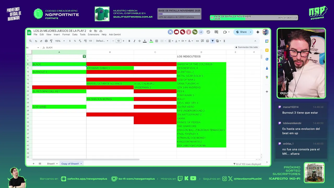Click the filter icon in cell A1
The width and height of the screenshot is (334, 188).
pos(84,56)
